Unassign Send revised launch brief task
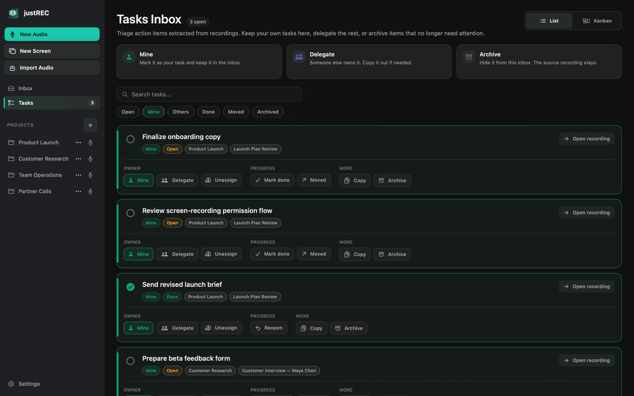Image resolution: width=634 pixels, height=396 pixels. (221, 328)
